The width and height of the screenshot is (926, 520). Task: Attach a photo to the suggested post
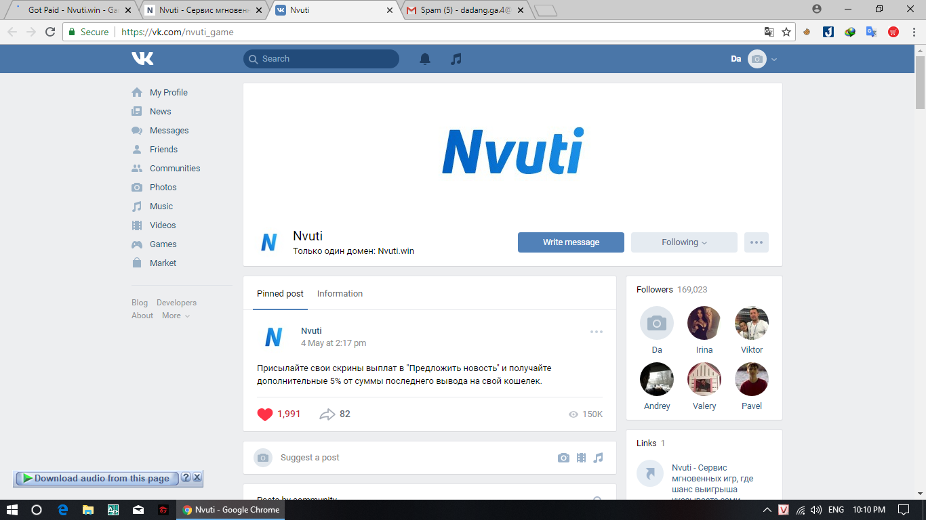tap(563, 458)
